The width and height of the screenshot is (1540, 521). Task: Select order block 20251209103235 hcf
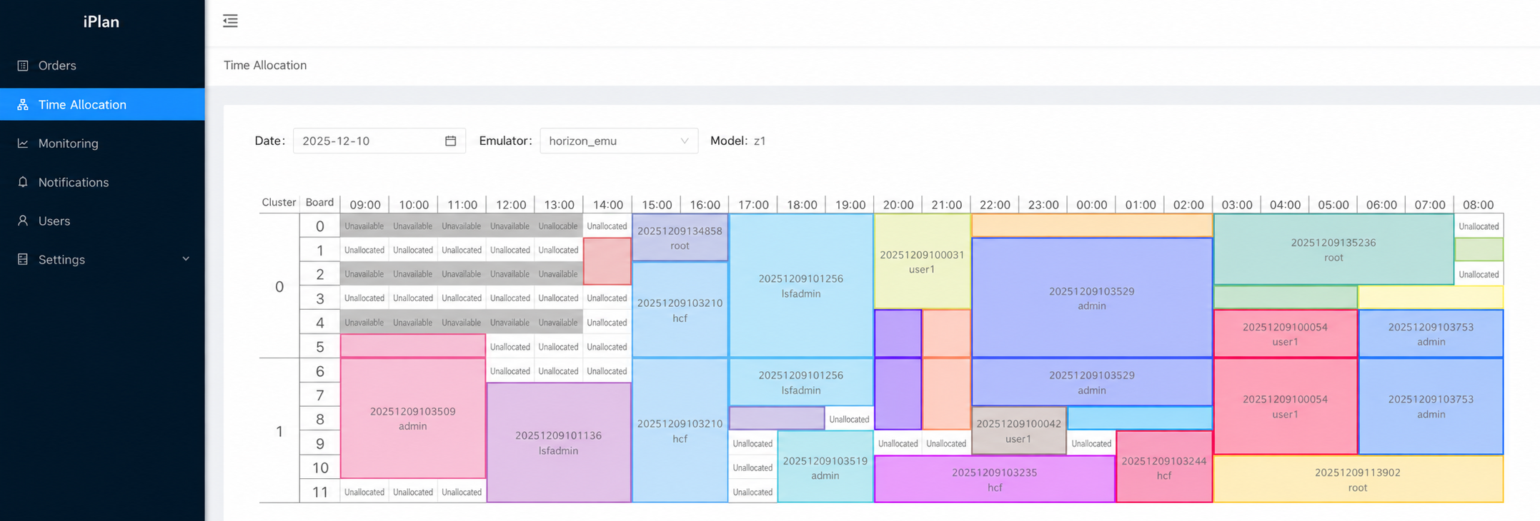pos(995,479)
